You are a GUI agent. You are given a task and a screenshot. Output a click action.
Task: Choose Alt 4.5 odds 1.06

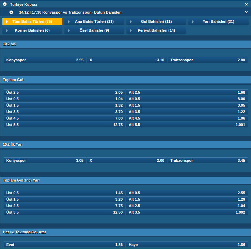tap(187, 118)
